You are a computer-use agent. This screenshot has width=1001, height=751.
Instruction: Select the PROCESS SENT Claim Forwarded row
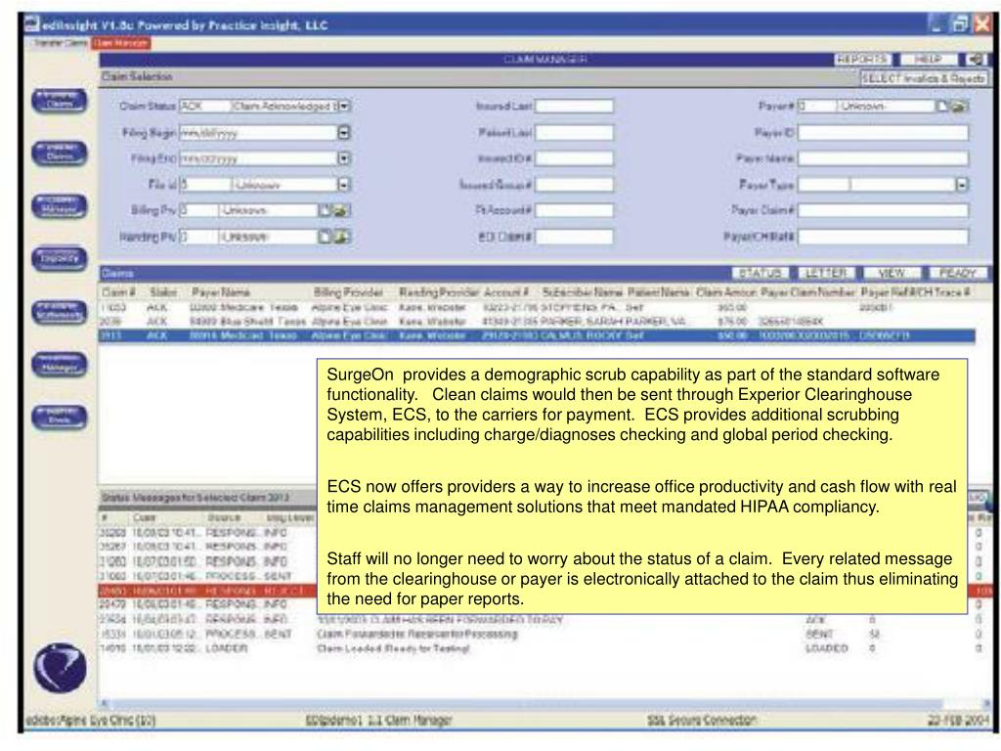click(545, 634)
